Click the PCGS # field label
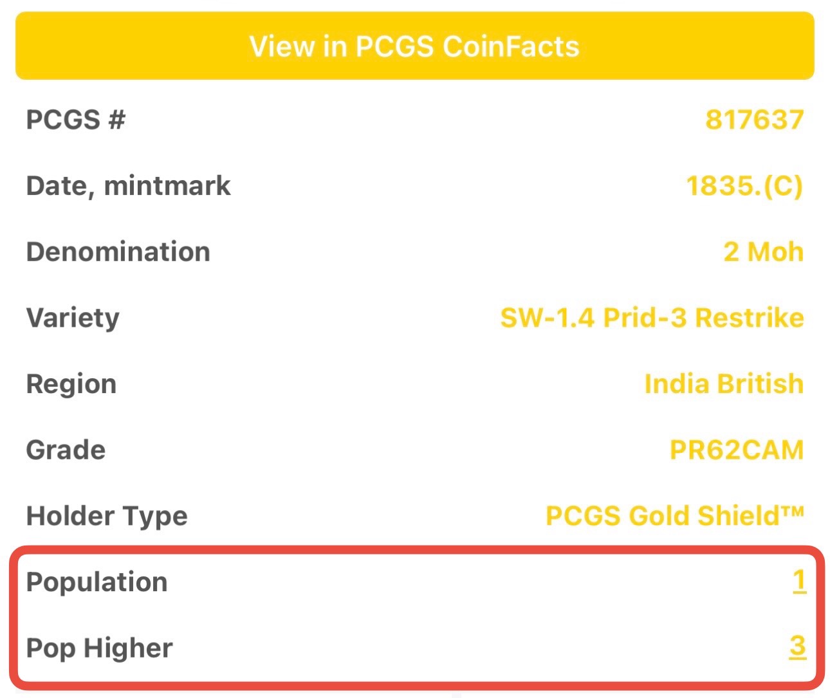 (x=76, y=120)
